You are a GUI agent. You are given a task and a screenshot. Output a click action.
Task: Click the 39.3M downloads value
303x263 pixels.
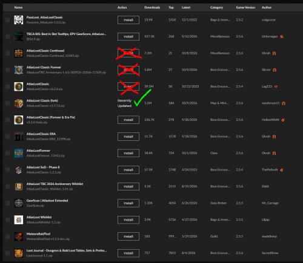(x=149, y=86)
